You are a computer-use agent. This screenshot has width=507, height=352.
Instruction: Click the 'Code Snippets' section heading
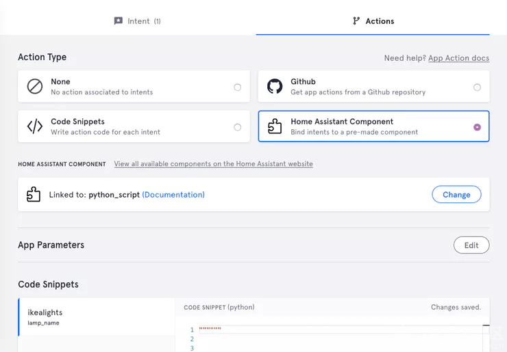[48, 284]
